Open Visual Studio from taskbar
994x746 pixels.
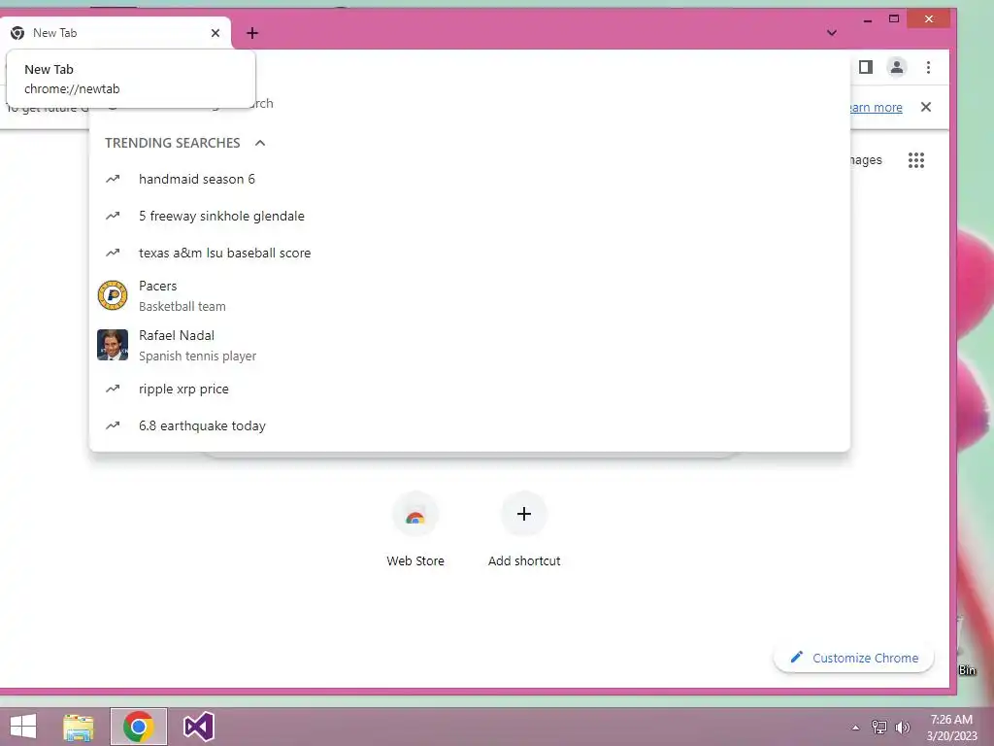click(198, 727)
